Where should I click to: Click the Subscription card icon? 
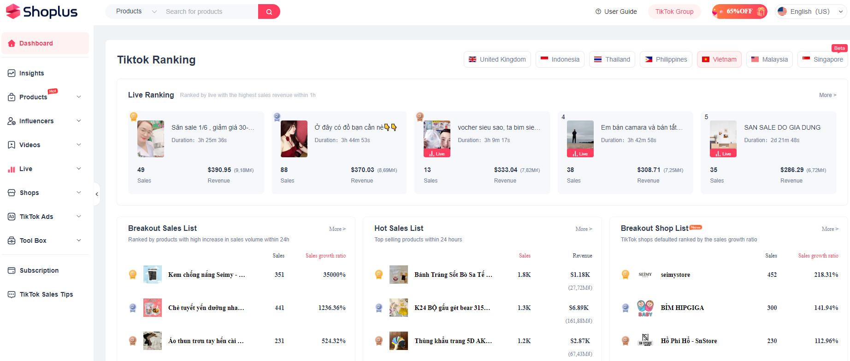(x=12, y=270)
